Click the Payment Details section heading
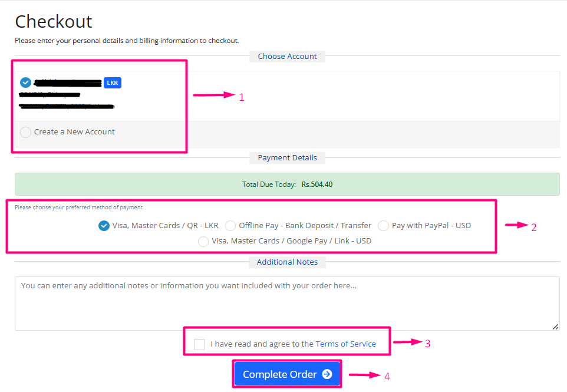567x392 pixels. click(287, 158)
